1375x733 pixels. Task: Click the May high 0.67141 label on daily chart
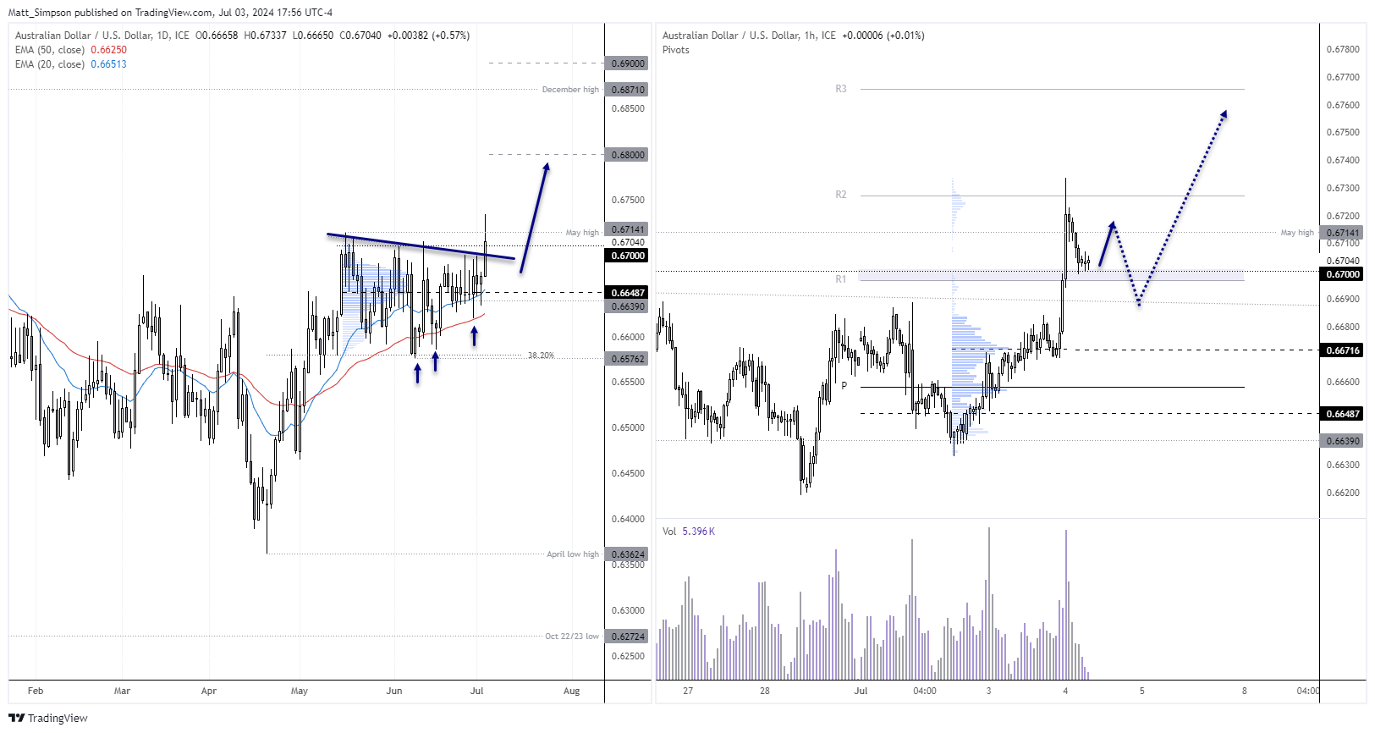628,229
